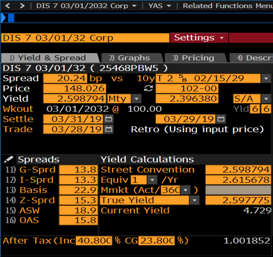The image size is (273, 257).
Task: Click the refresh benchmark price icon
Action: pyautogui.click(x=148, y=88)
